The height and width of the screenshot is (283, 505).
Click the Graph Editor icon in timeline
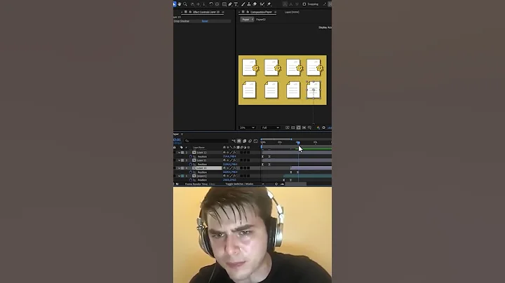pos(256,141)
